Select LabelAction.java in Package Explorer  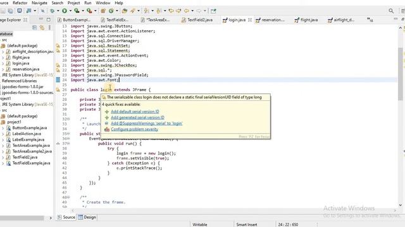tap(27, 134)
